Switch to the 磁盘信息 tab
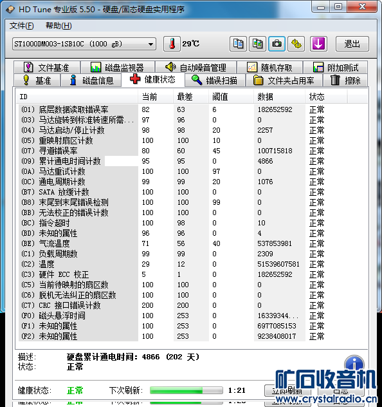 pos(91,80)
